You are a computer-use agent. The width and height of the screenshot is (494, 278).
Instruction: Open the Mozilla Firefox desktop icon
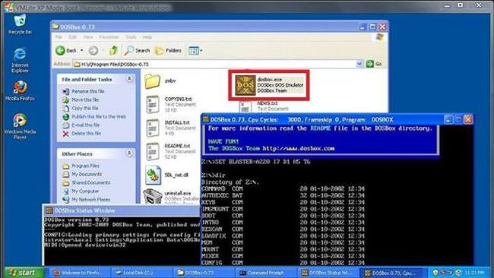point(20,90)
